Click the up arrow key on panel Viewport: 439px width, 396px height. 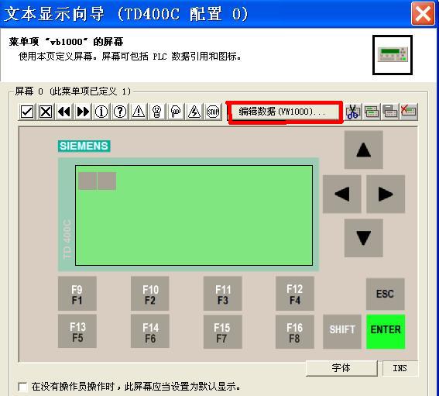coord(364,150)
